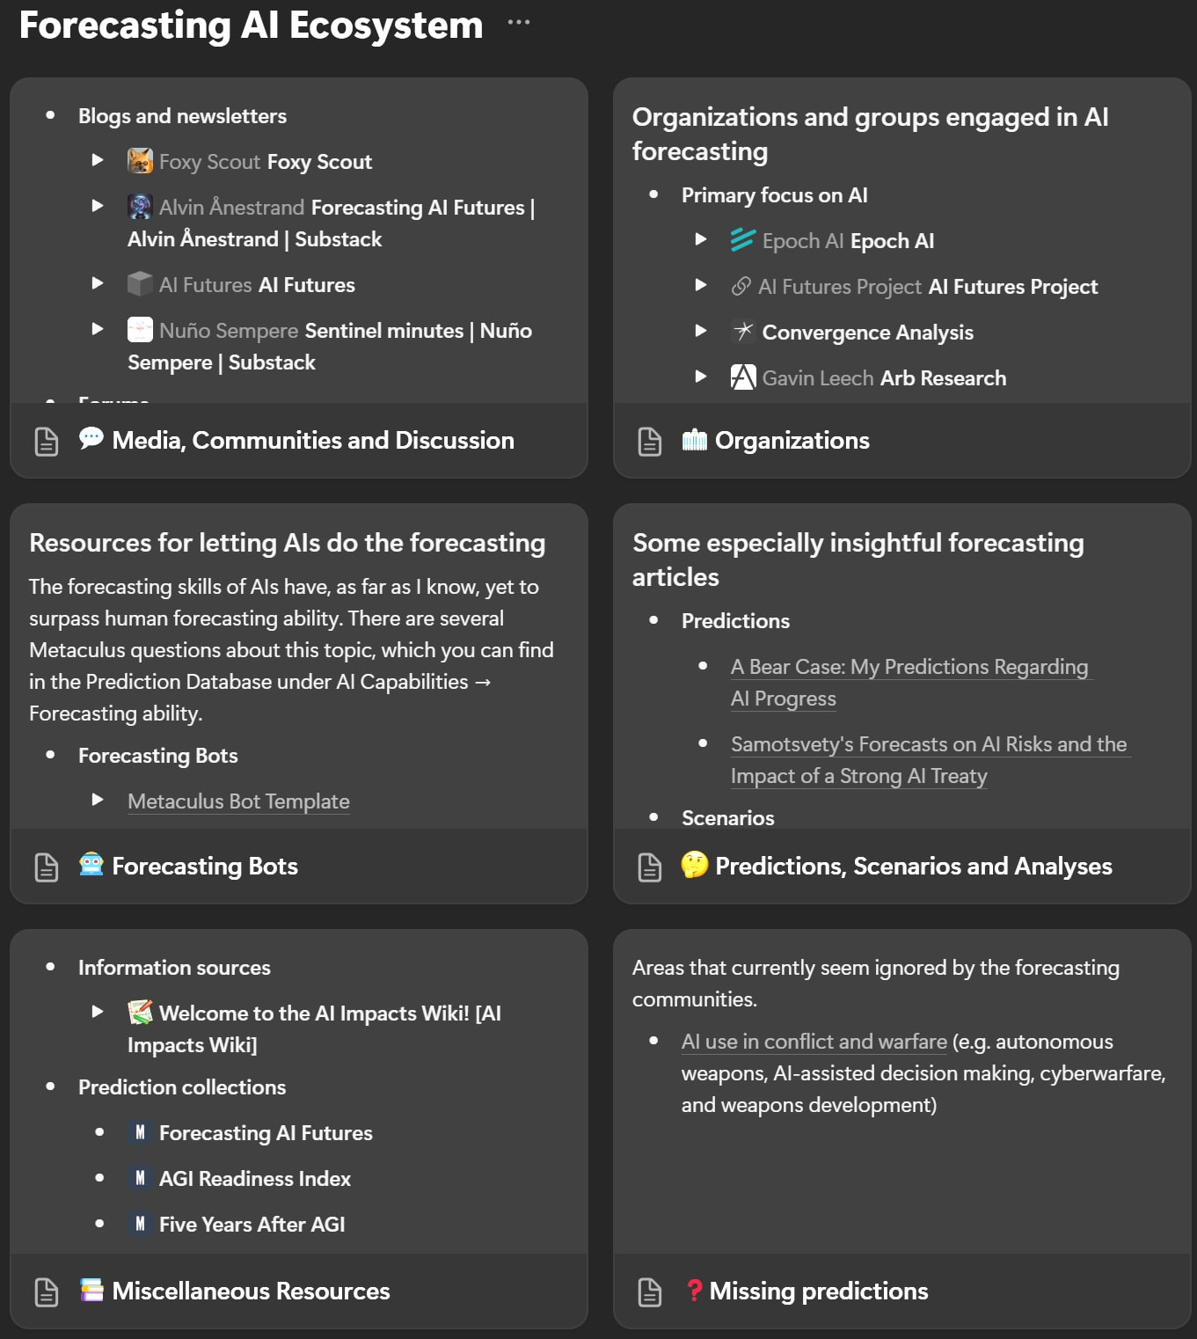Click the Foxy Scout fox avatar icon
The image size is (1197, 1339).
click(140, 161)
